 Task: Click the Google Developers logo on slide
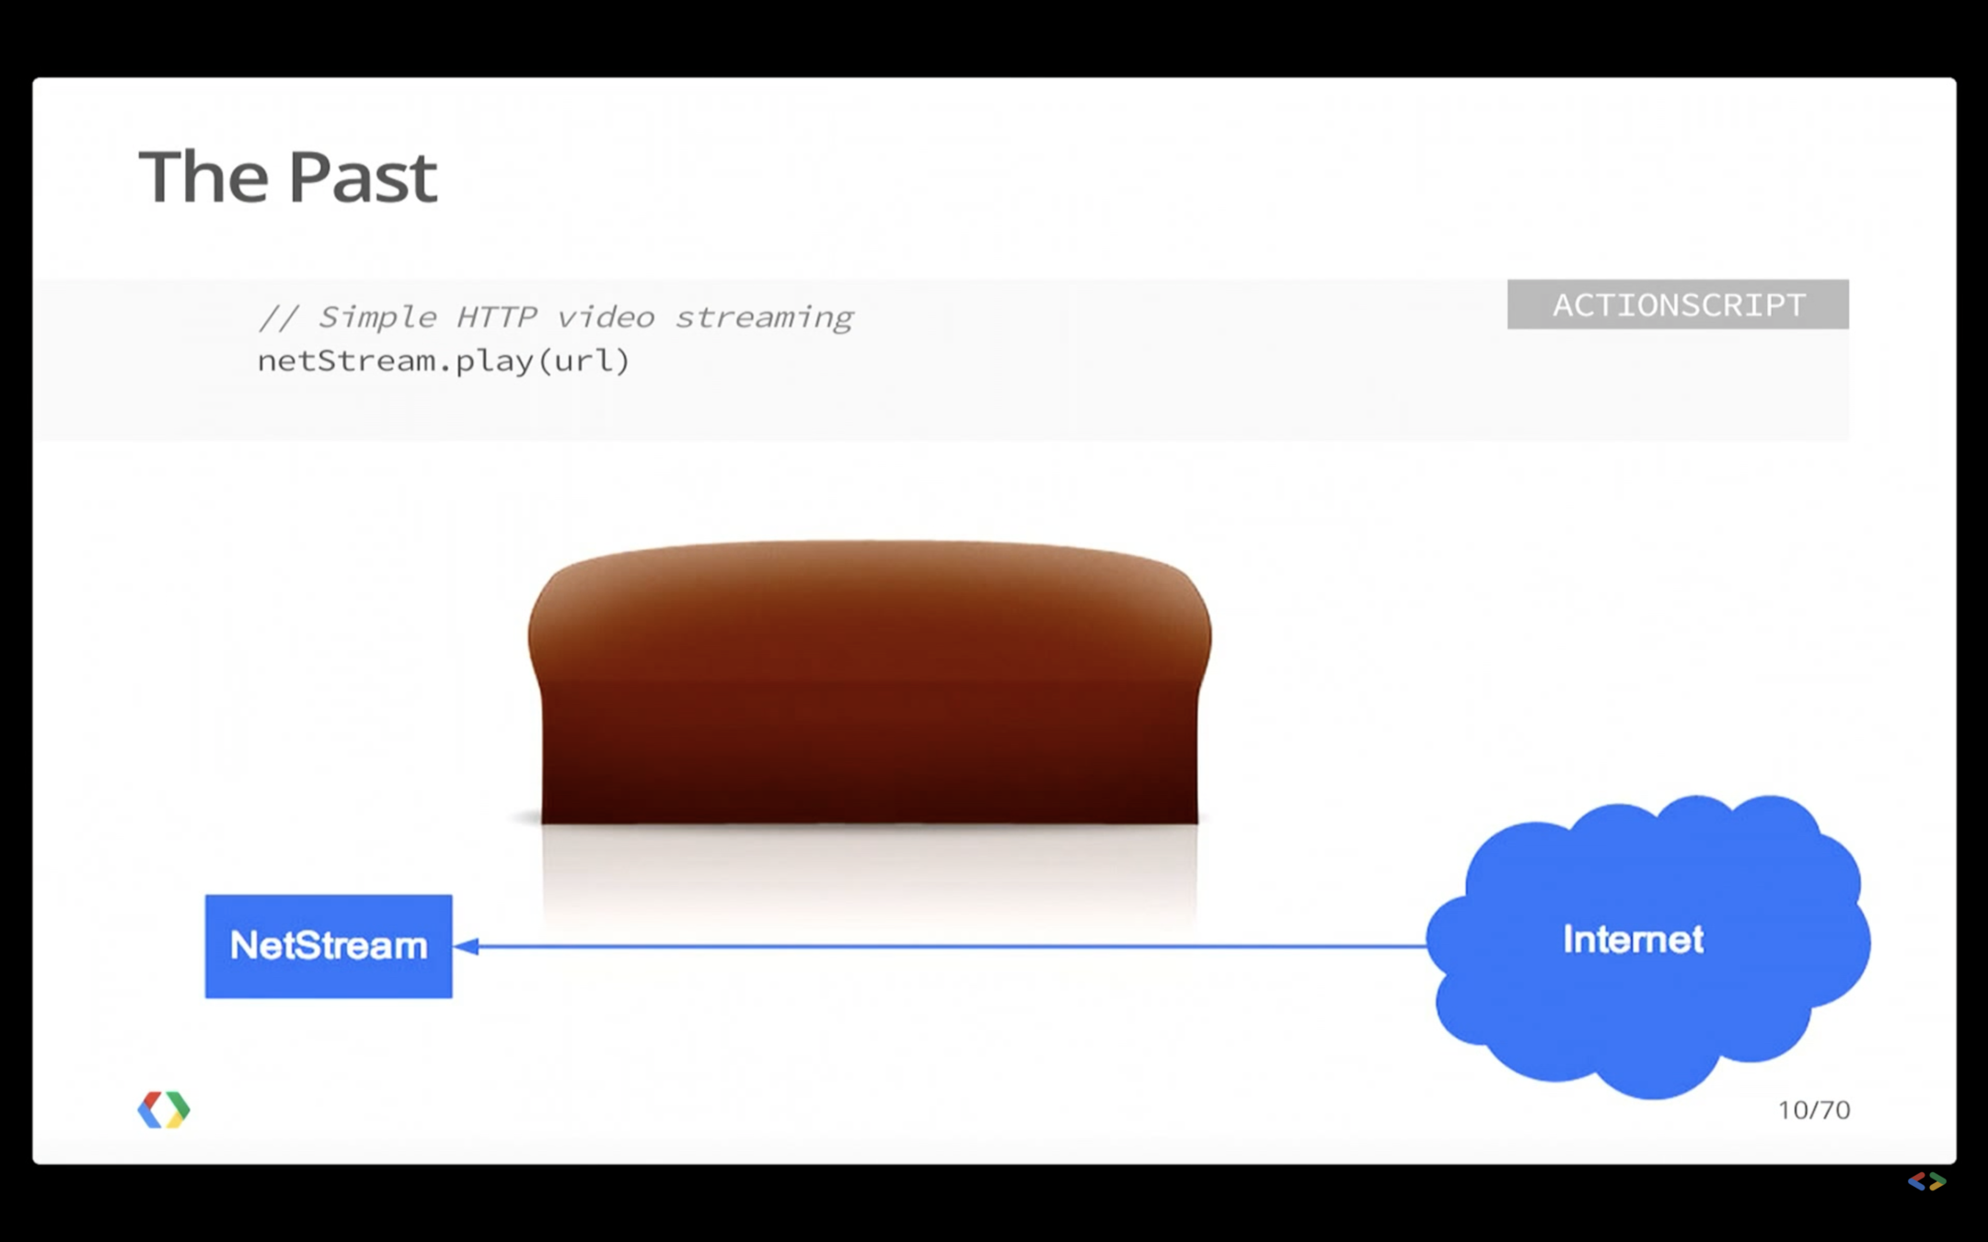164,1109
